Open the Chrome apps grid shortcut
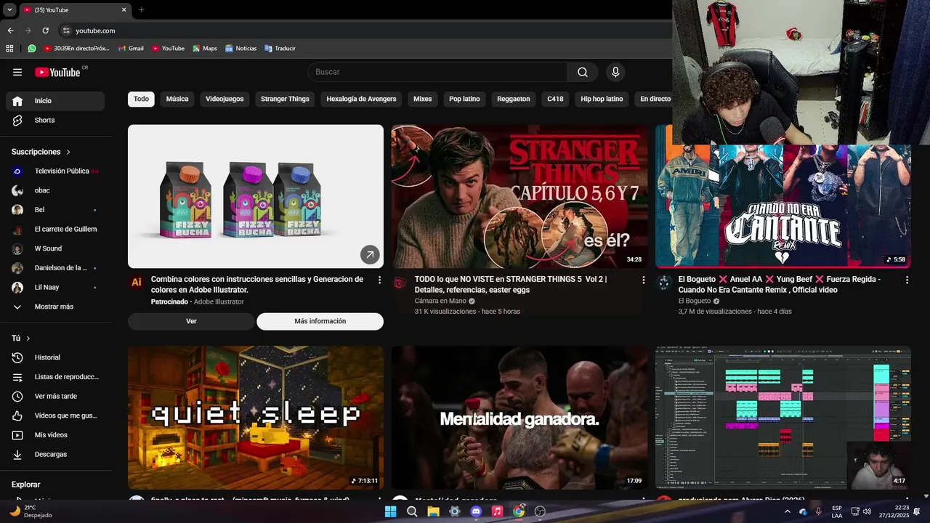930x523 pixels. tap(9, 49)
